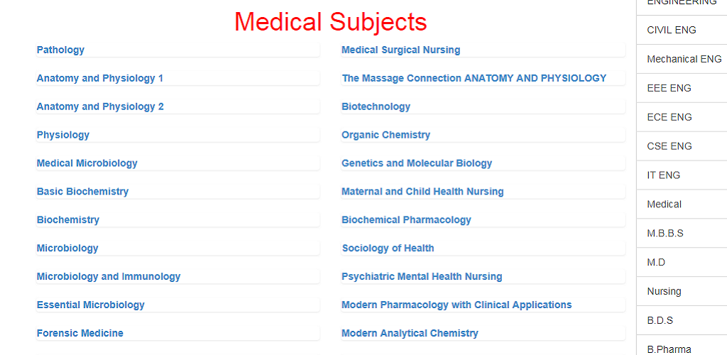Select Anatomy and Physiology 2
The height and width of the screenshot is (355, 727).
tap(100, 106)
